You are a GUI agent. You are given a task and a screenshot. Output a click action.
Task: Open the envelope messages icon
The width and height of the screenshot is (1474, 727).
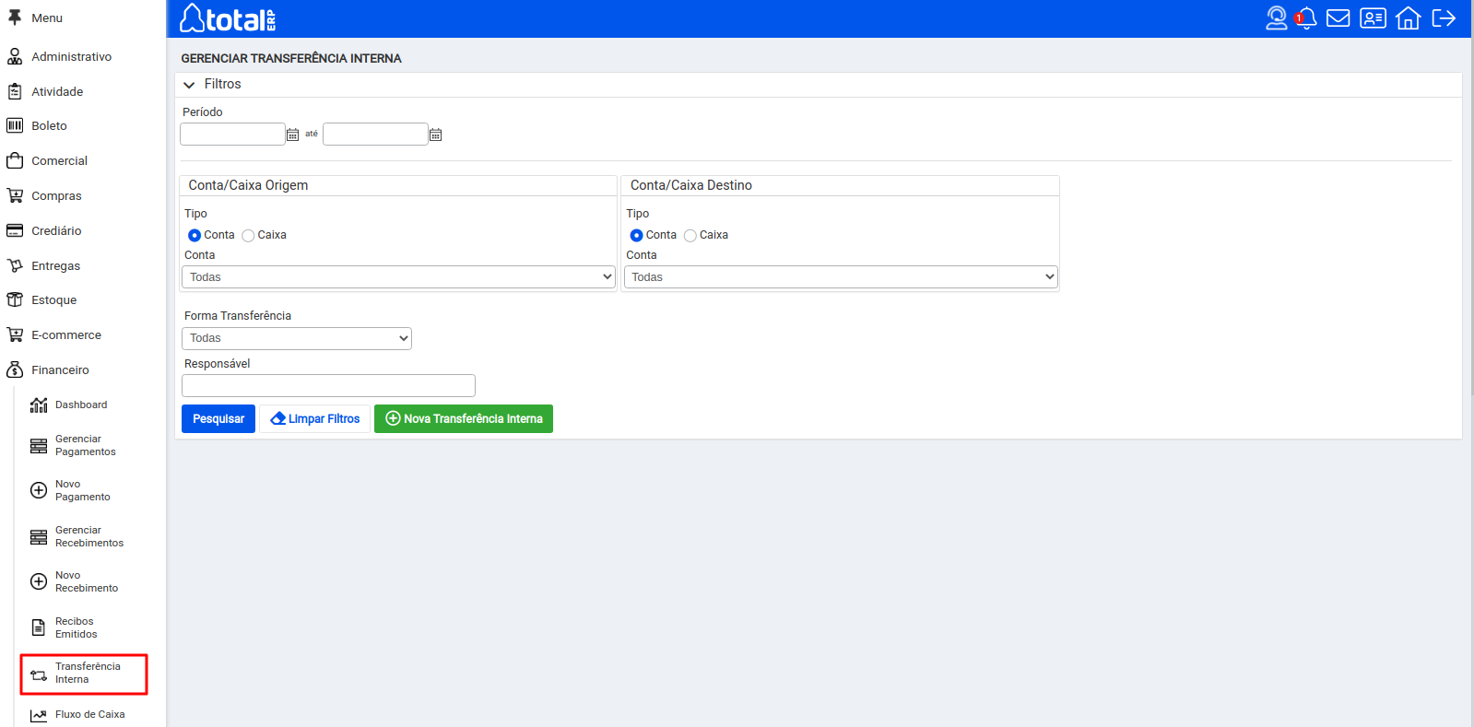[1338, 18]
